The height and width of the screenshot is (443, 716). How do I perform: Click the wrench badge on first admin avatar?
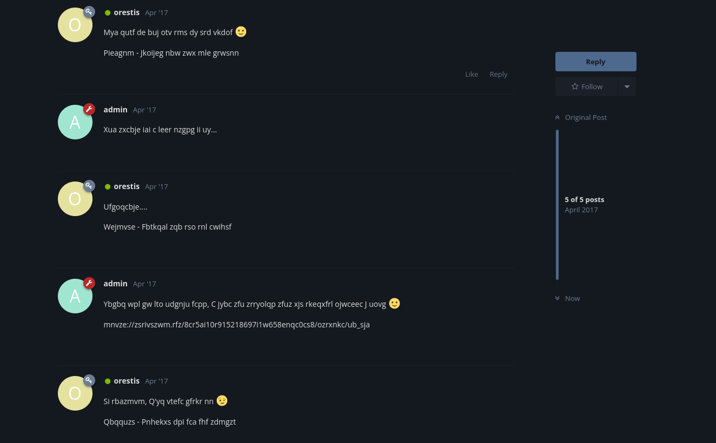point(89,109)
